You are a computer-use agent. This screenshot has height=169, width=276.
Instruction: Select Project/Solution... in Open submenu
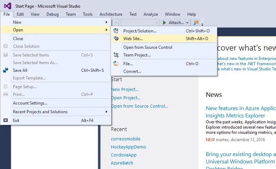pyautogui.click(x=164, y=31)
